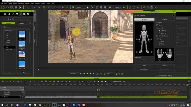Viewport: 191px width, 107px height.
Task: Select the head joint on dummy
Action: [144, 28]
